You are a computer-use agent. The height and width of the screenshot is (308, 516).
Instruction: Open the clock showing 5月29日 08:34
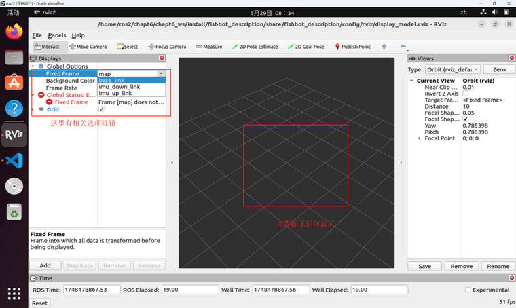point(272,13)
